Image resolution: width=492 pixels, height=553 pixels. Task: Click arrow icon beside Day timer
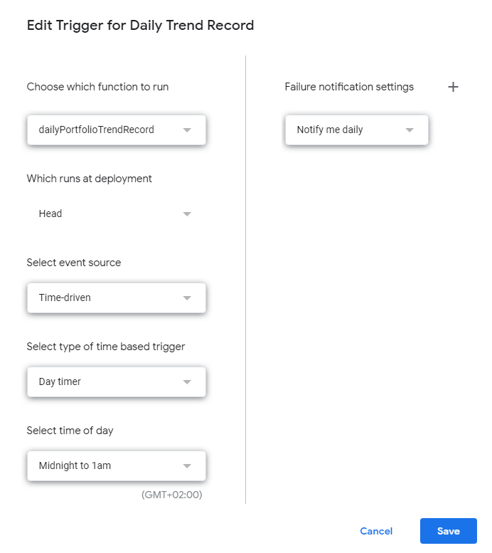[x=187, y=382]
